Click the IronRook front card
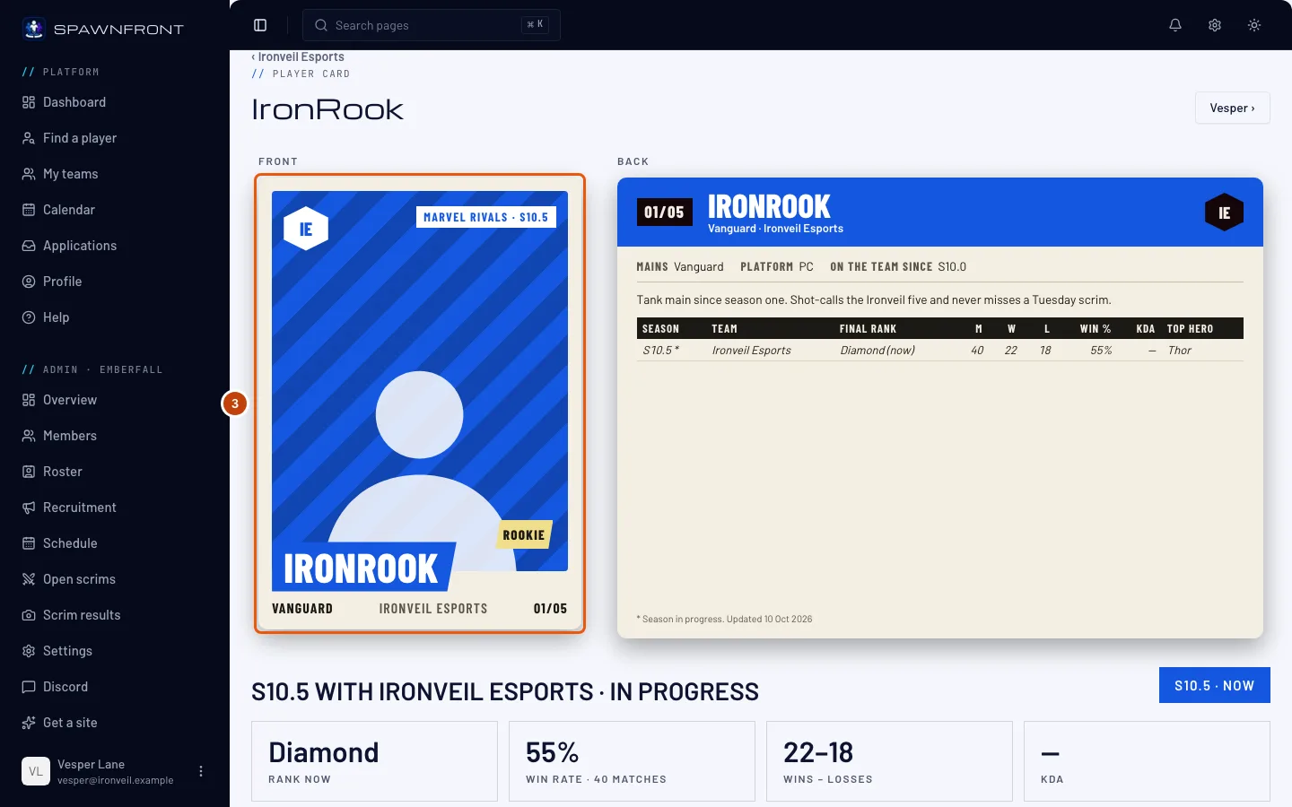 pyautogui.click(x=420, y=403)
